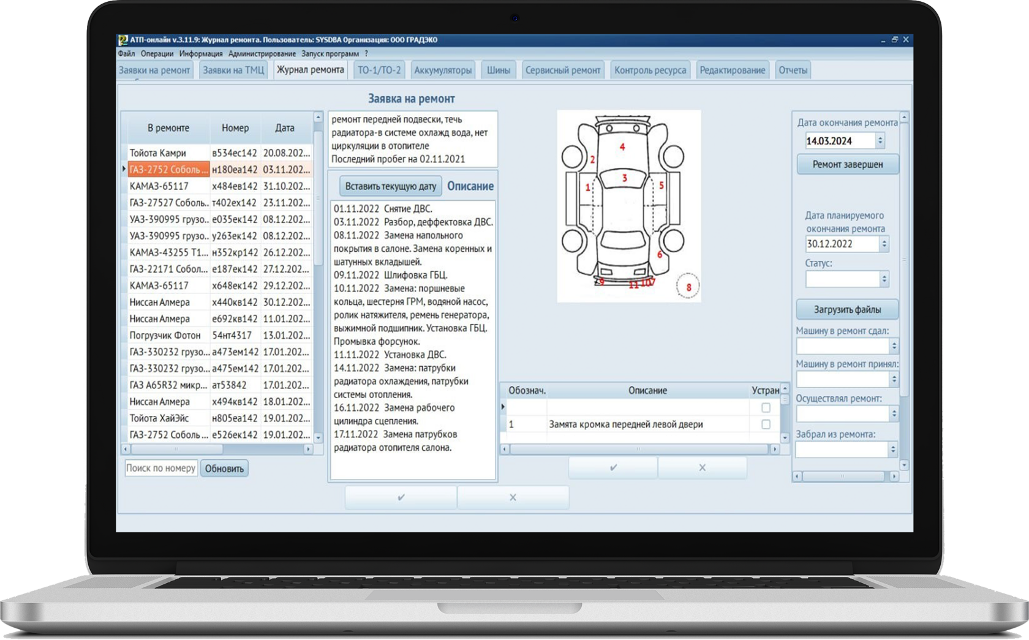Click the right panel's scroll-up arrow

click(904, 117)
